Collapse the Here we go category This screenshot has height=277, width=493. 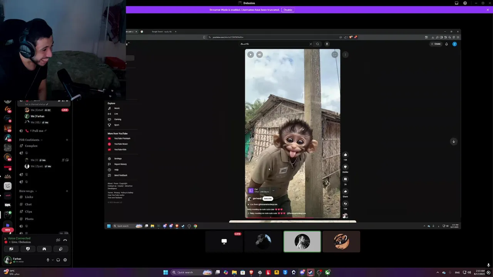(x=28, y=191)
